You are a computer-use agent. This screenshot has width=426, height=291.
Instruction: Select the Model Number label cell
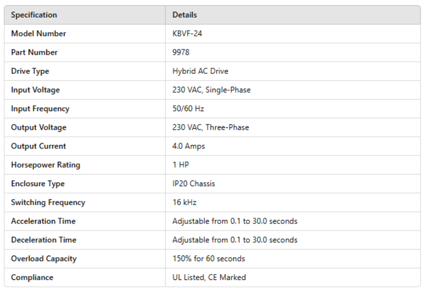[38, 34]
